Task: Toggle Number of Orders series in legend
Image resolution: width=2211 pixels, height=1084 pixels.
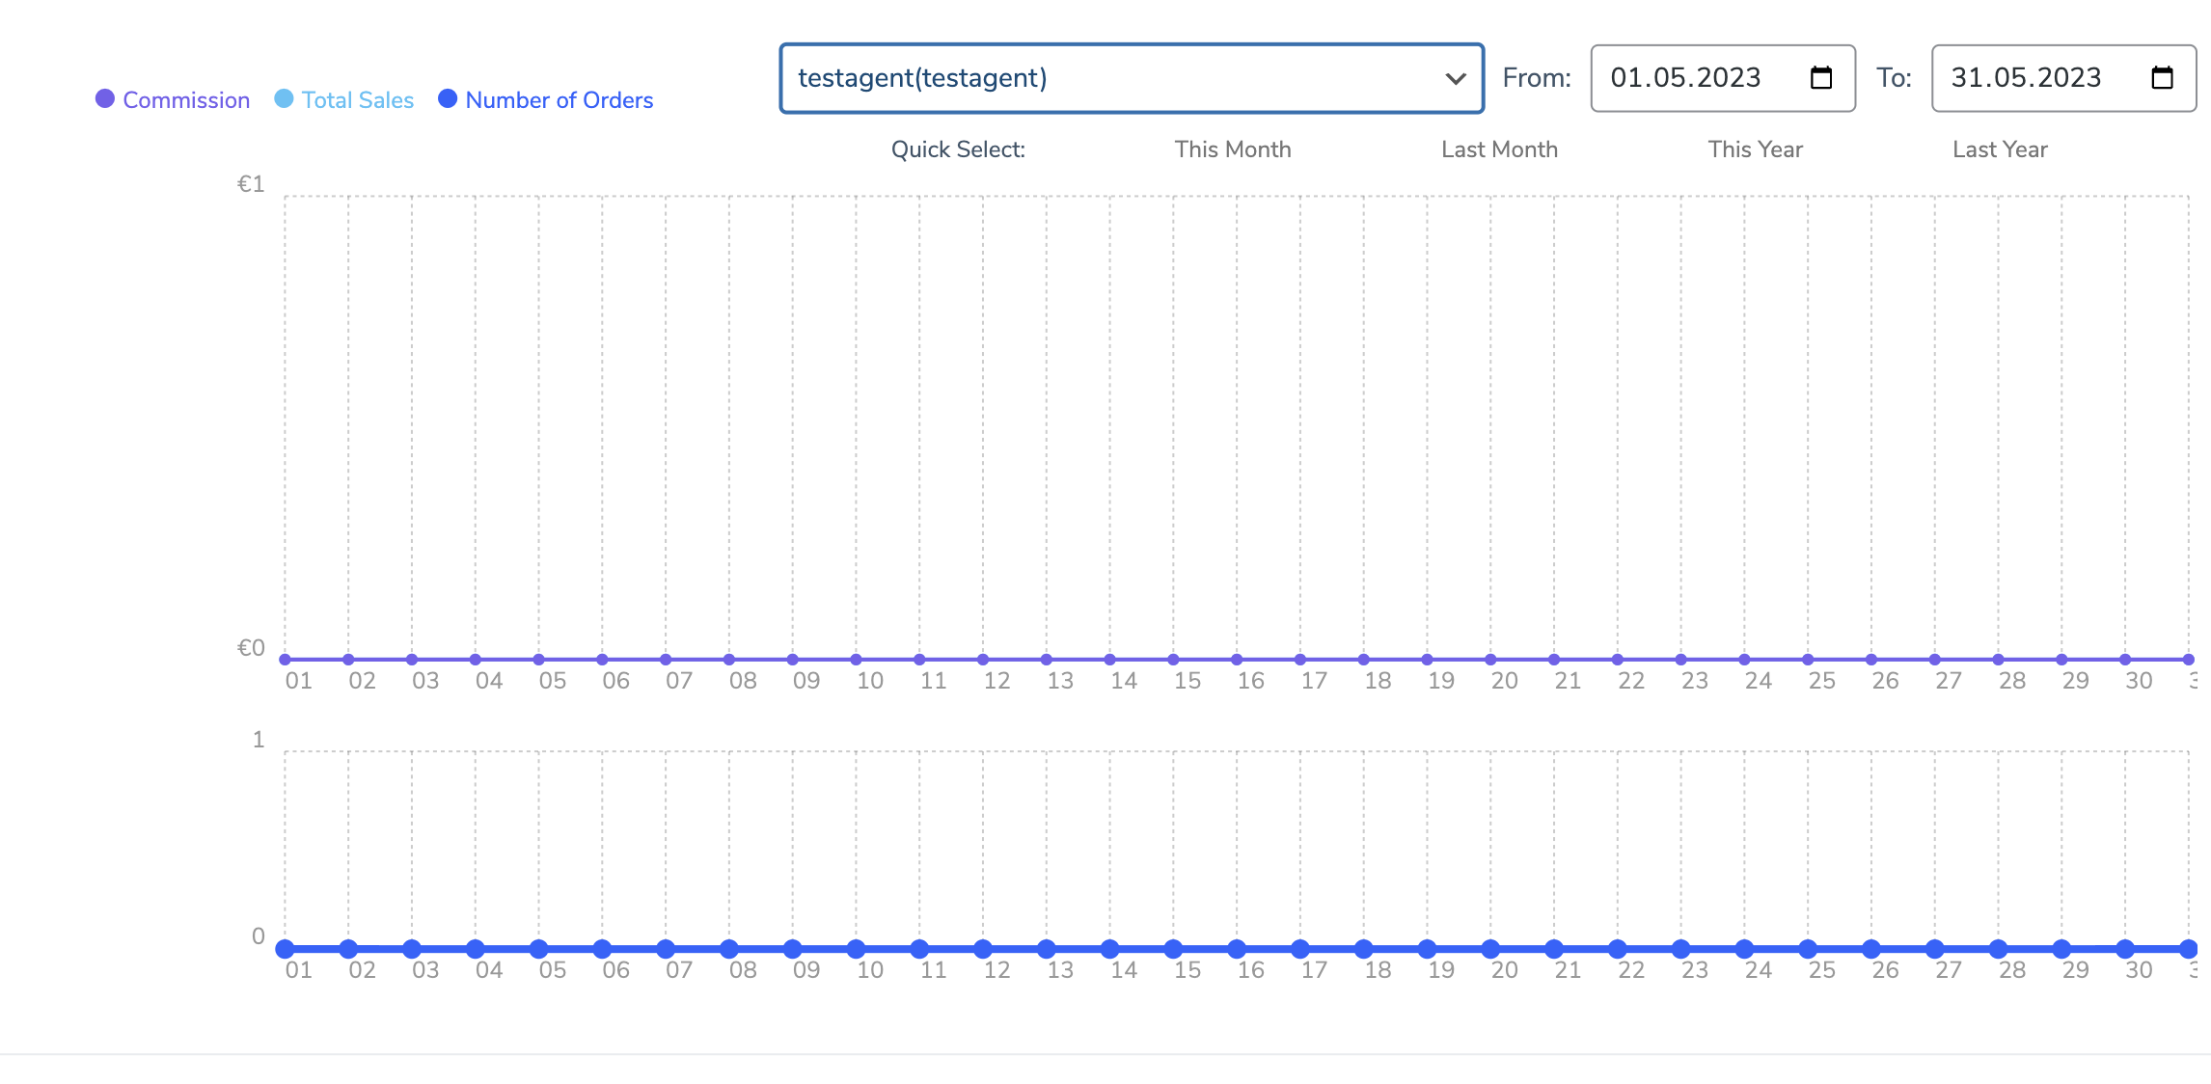Action: [546, 99]
